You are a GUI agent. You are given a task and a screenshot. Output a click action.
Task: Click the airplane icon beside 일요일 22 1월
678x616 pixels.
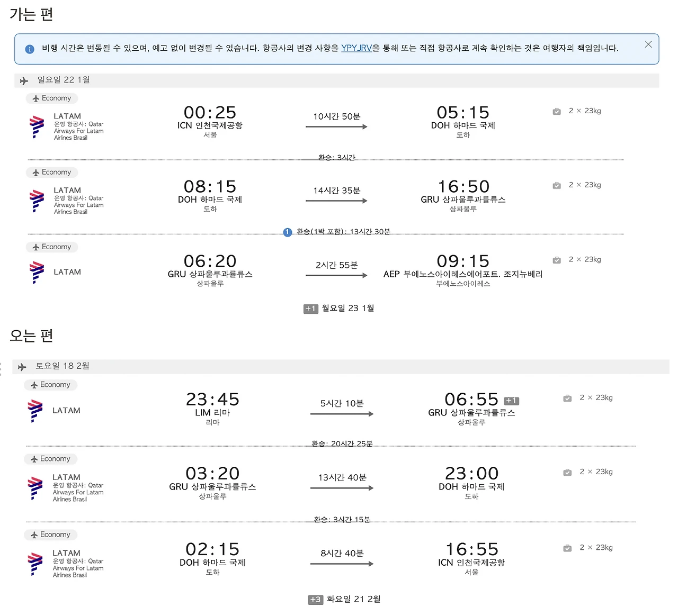point(24,81)
